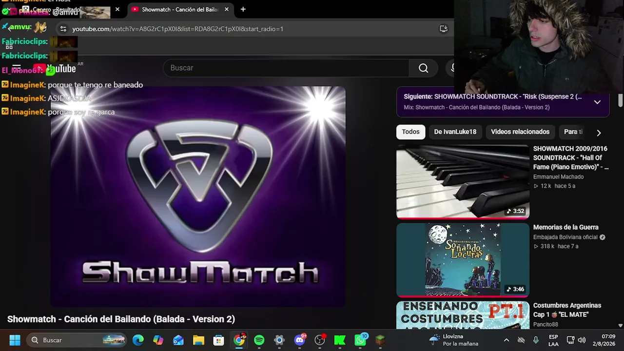
Task: Visit the Embajada Boliviana oficial channel
Action: tap(565, 237)
